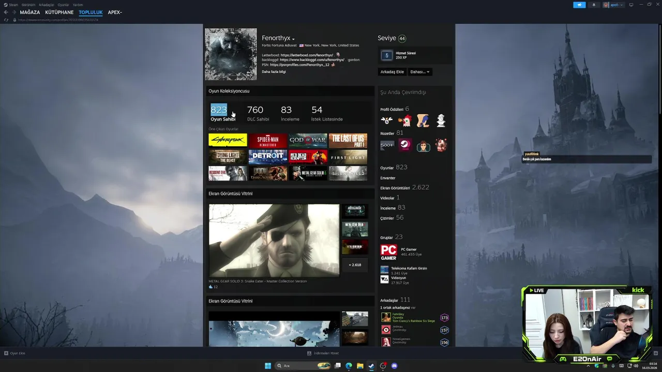Go to the MAĞAZA tab

[30, 12]
